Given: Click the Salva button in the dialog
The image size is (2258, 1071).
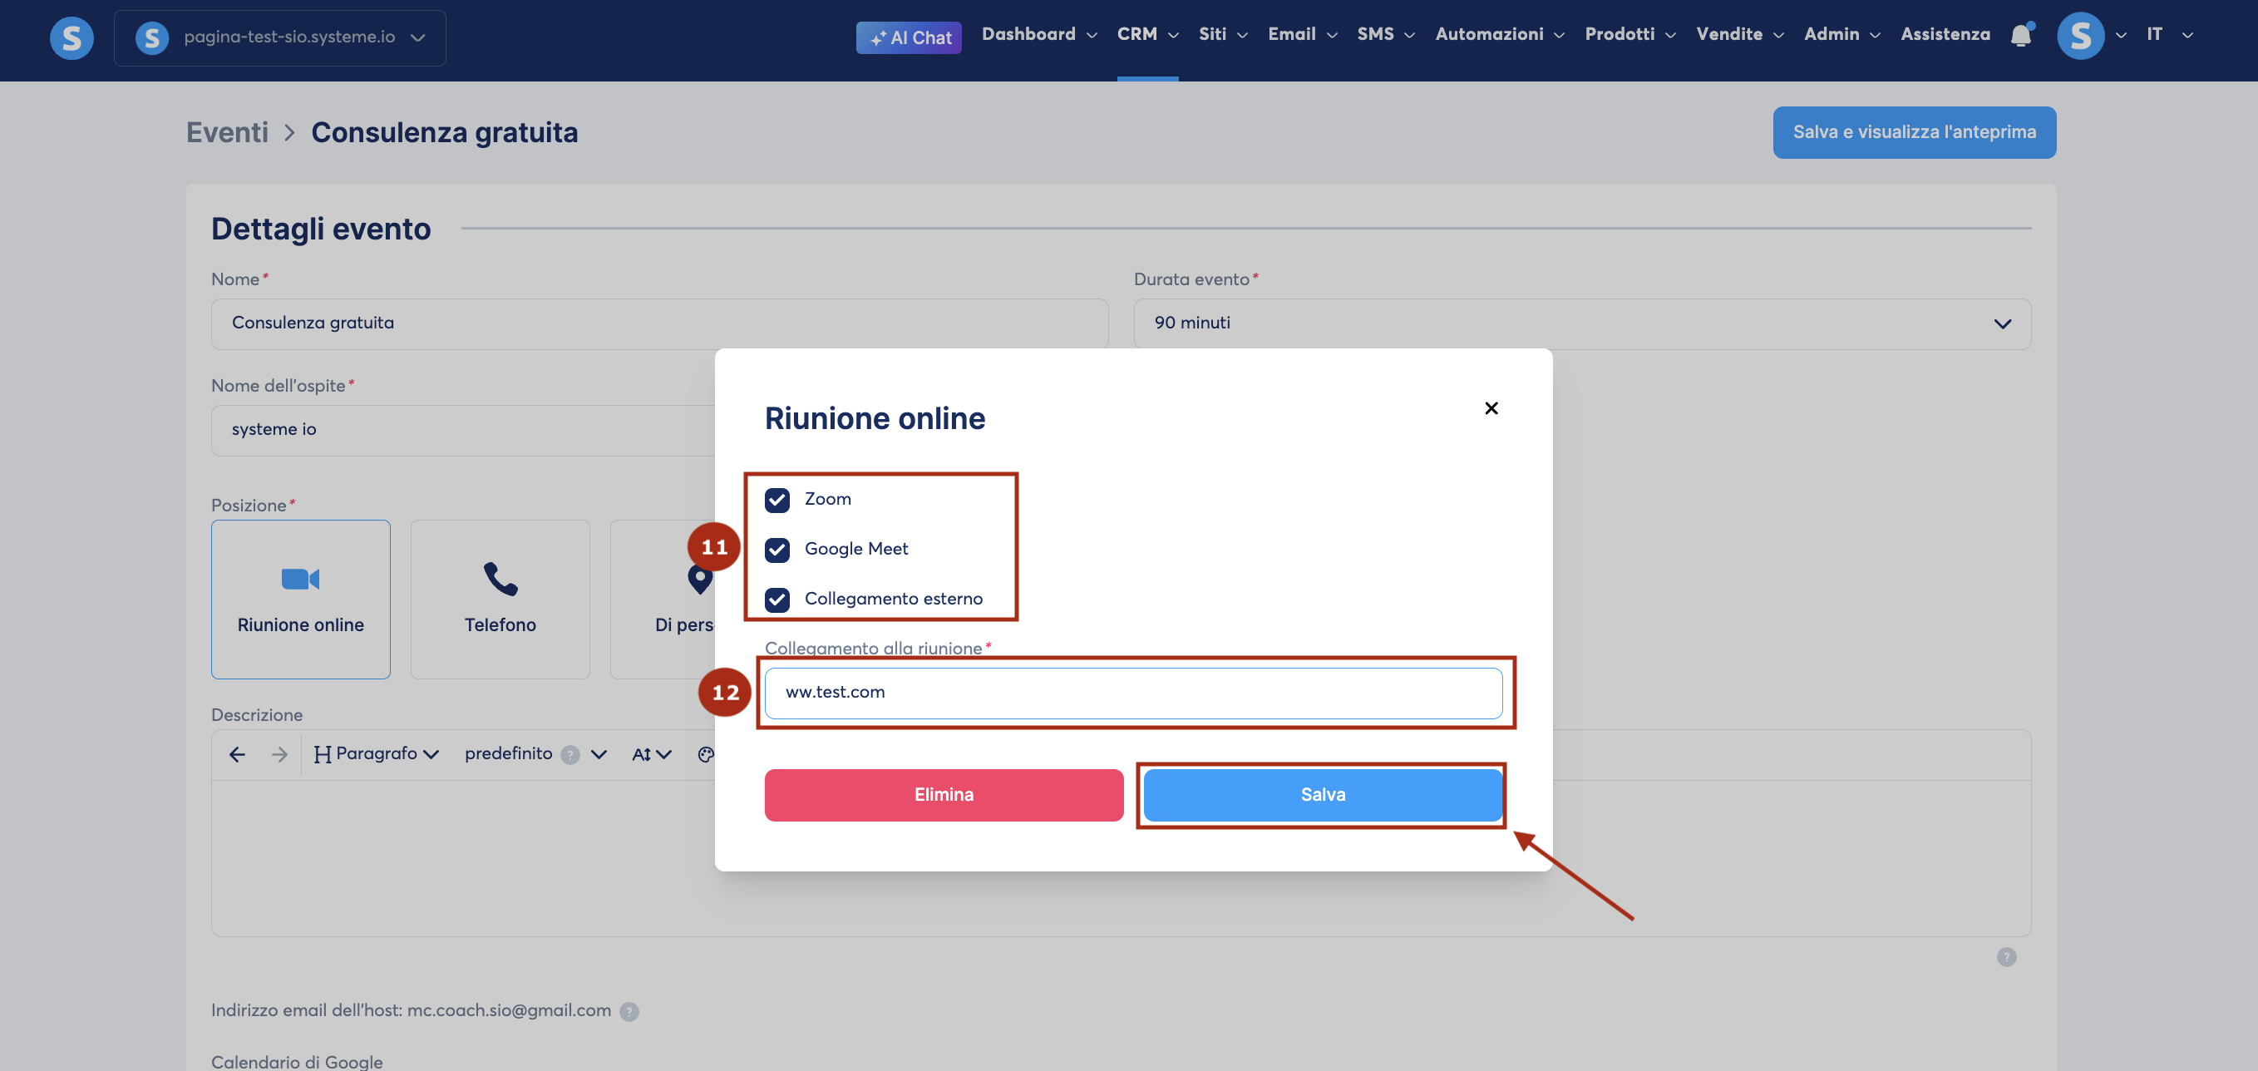Looking at the screenshot, I should click(x=1323, y=795).
